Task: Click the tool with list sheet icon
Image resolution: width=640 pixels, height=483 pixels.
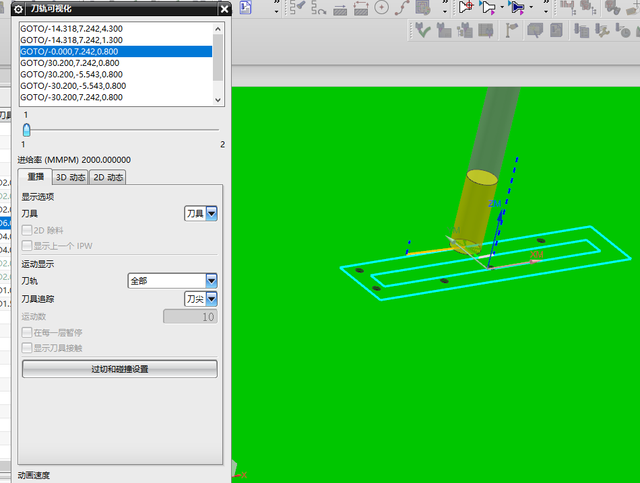Action: [581, 30]
